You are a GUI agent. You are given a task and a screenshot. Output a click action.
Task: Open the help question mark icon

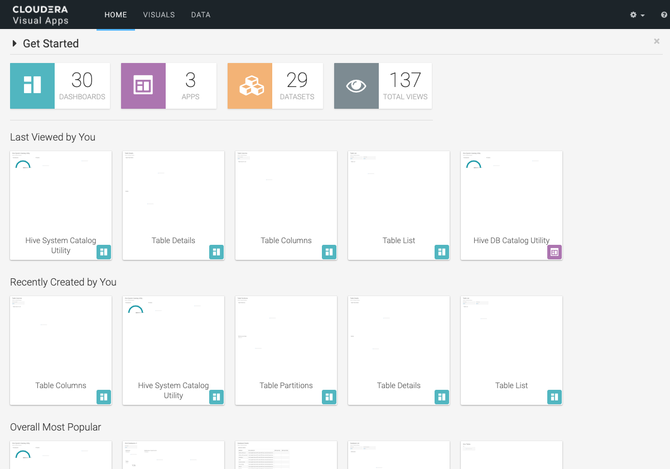pos(664,15)
